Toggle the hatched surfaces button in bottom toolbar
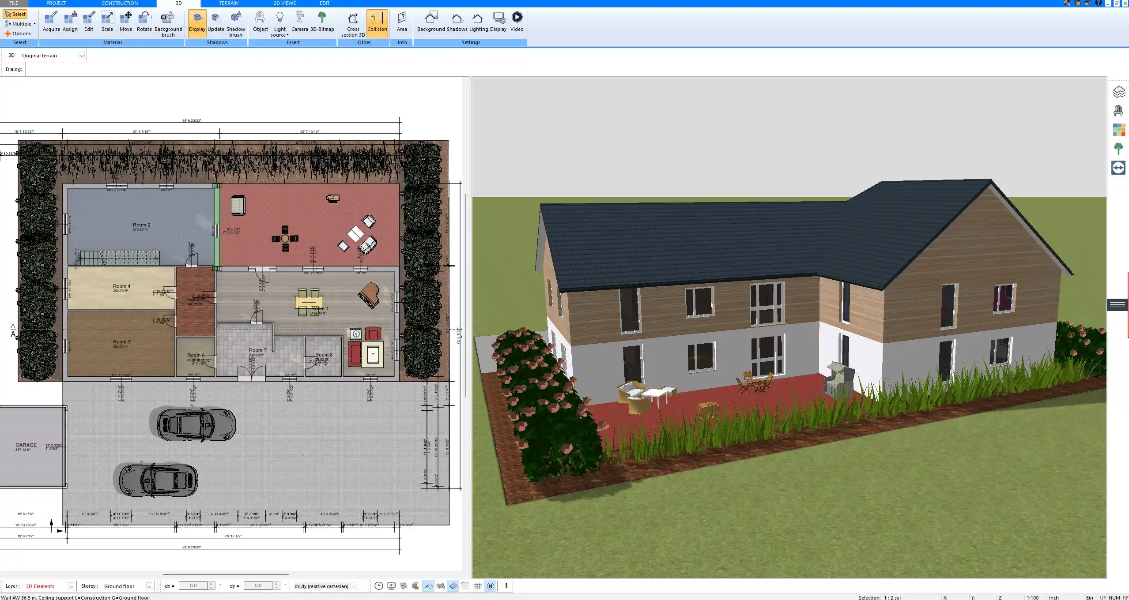 coord(441,586)
